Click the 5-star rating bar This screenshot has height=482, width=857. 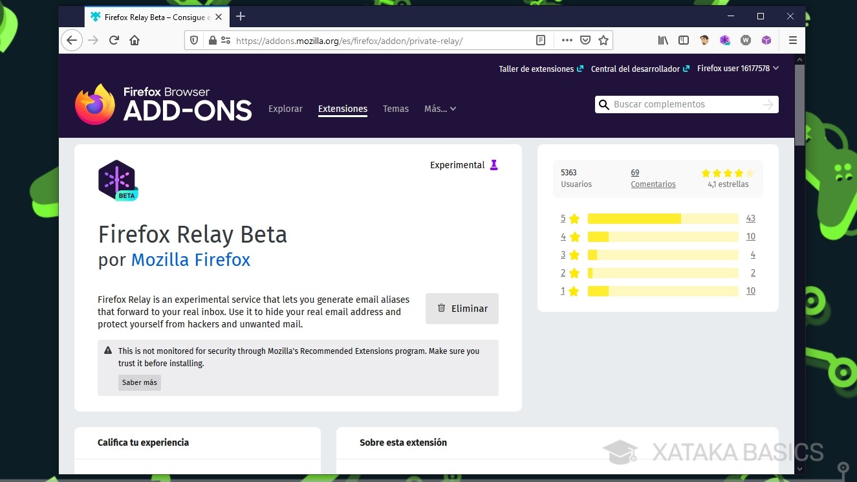[x=663, y=218]
